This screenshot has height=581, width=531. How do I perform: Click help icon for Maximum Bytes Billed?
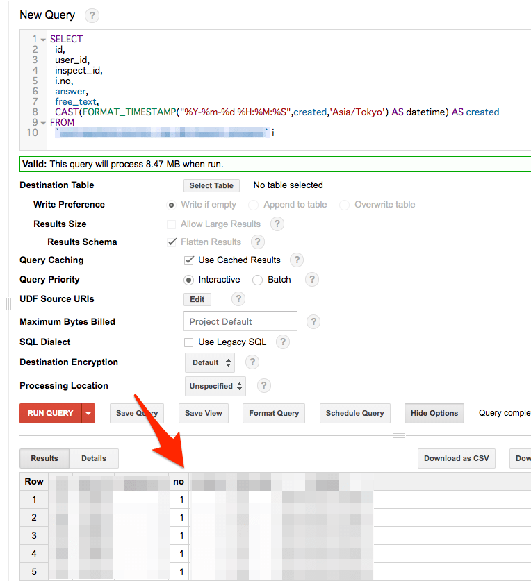[313, 321]
